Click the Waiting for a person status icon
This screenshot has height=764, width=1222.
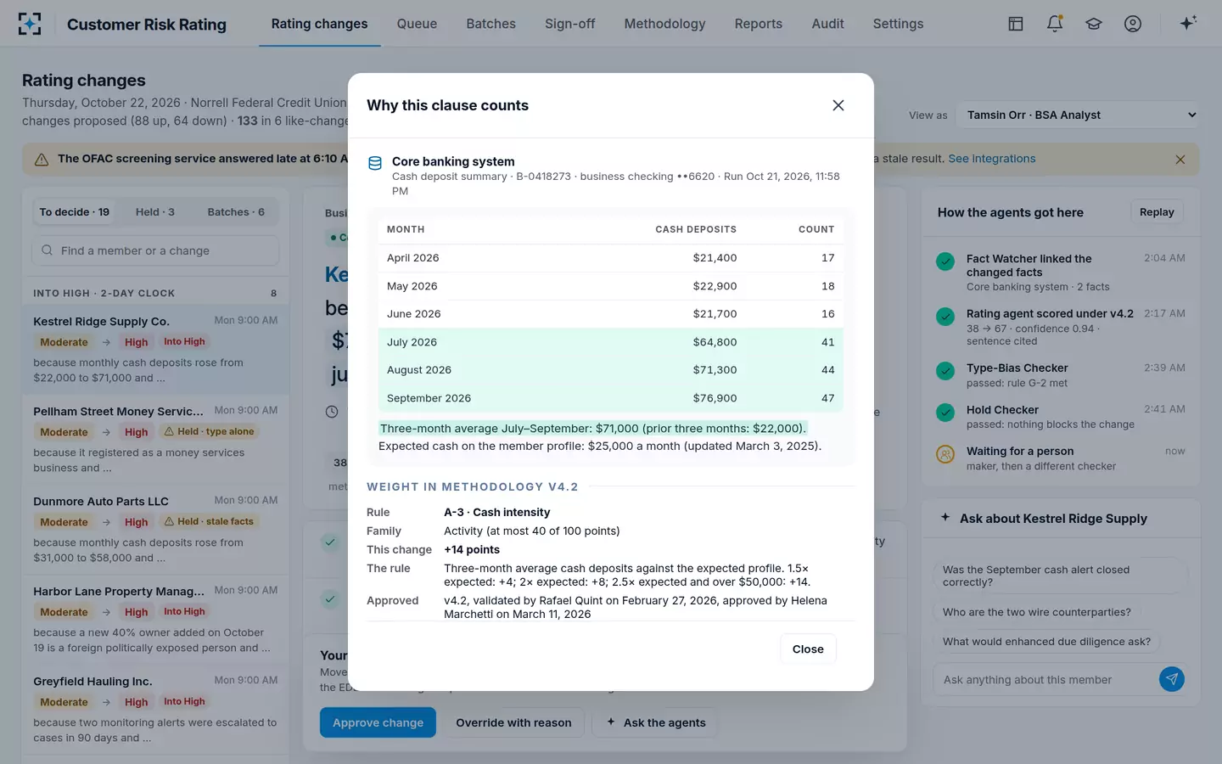(x=945, y=454)
